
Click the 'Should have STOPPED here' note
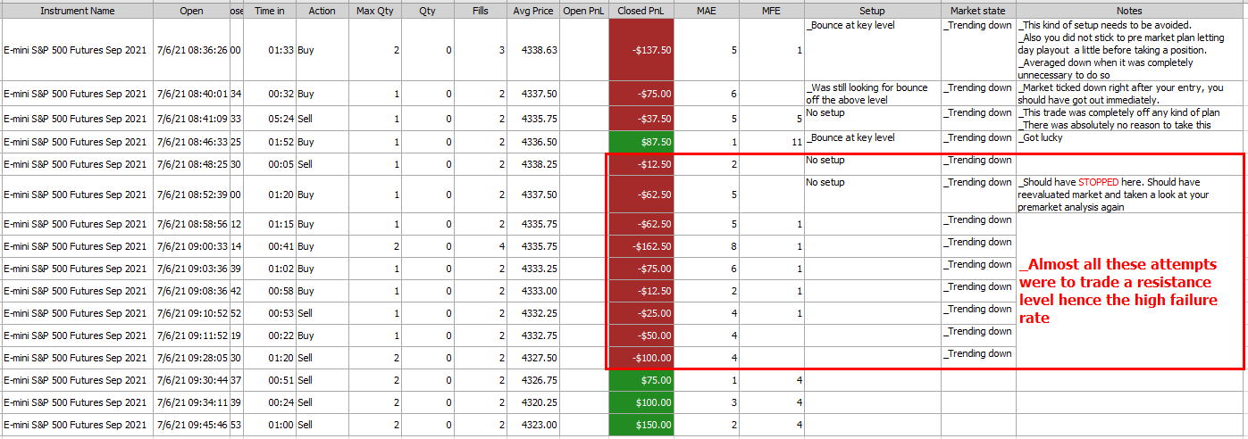[1131, 195]
